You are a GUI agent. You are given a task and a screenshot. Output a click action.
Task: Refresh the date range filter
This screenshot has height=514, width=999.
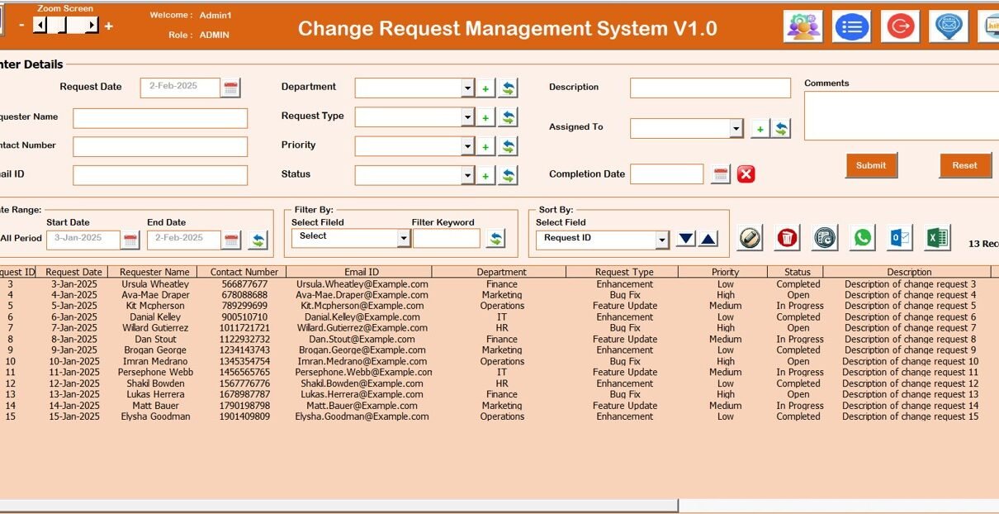[258, 240]
